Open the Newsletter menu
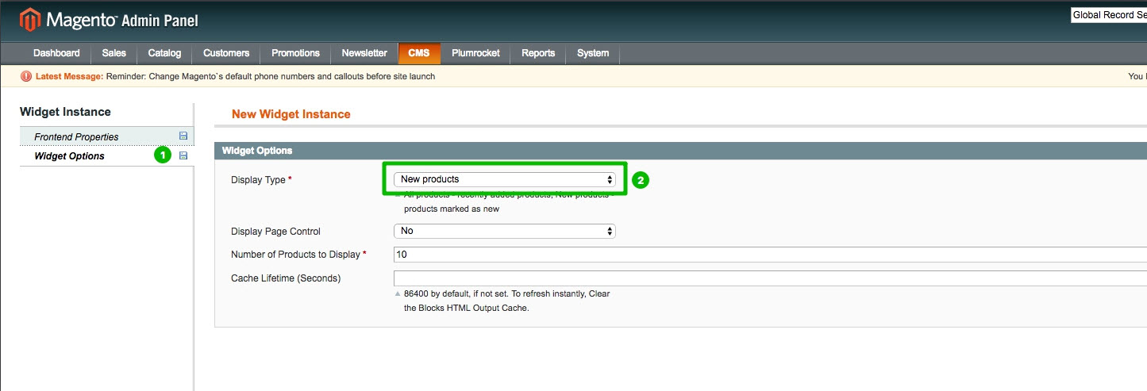This screenshot has height=391, width=1147. (x=364, y=53)
